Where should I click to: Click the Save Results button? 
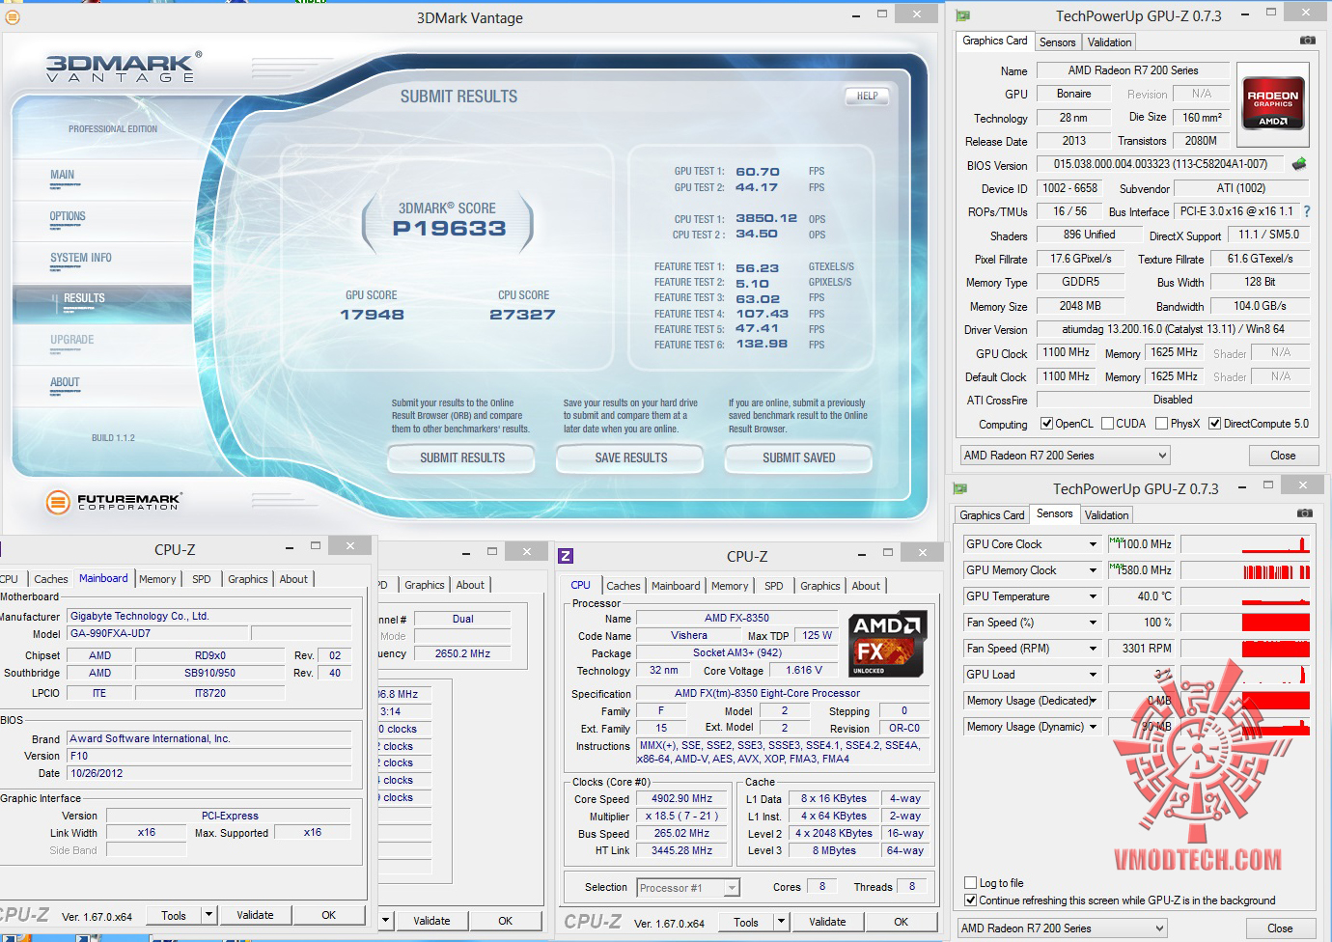coord(630,457)
